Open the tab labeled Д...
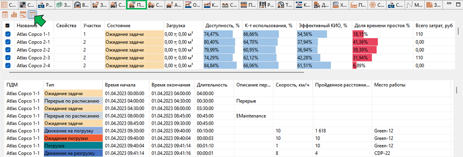This screenshot has height=157, width=463. pos(321,5)
